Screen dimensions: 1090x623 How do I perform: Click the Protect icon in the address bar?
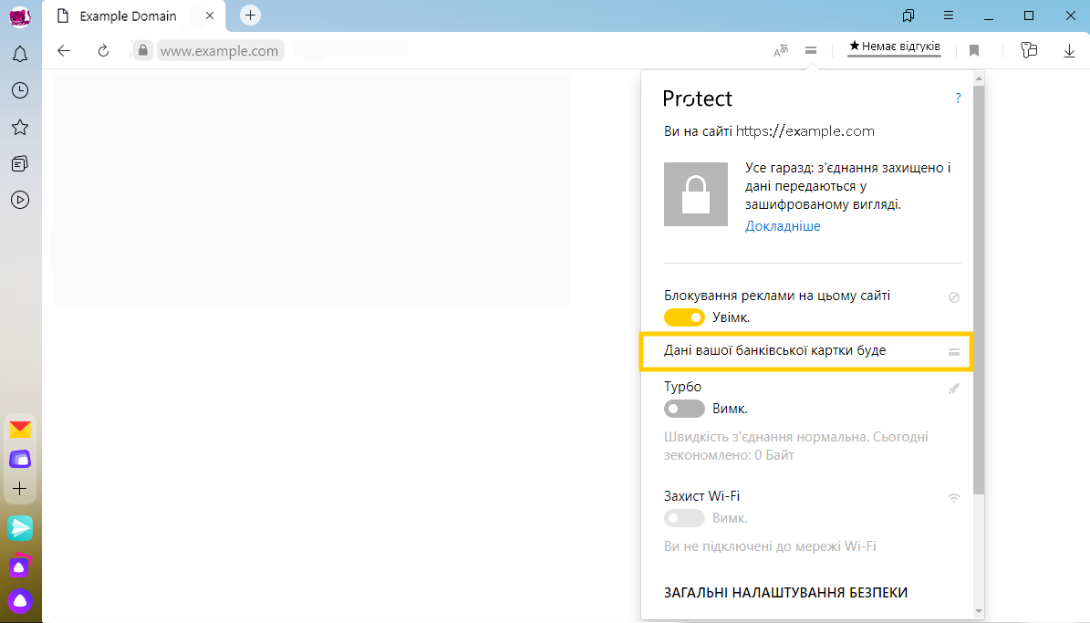[811, 50]
